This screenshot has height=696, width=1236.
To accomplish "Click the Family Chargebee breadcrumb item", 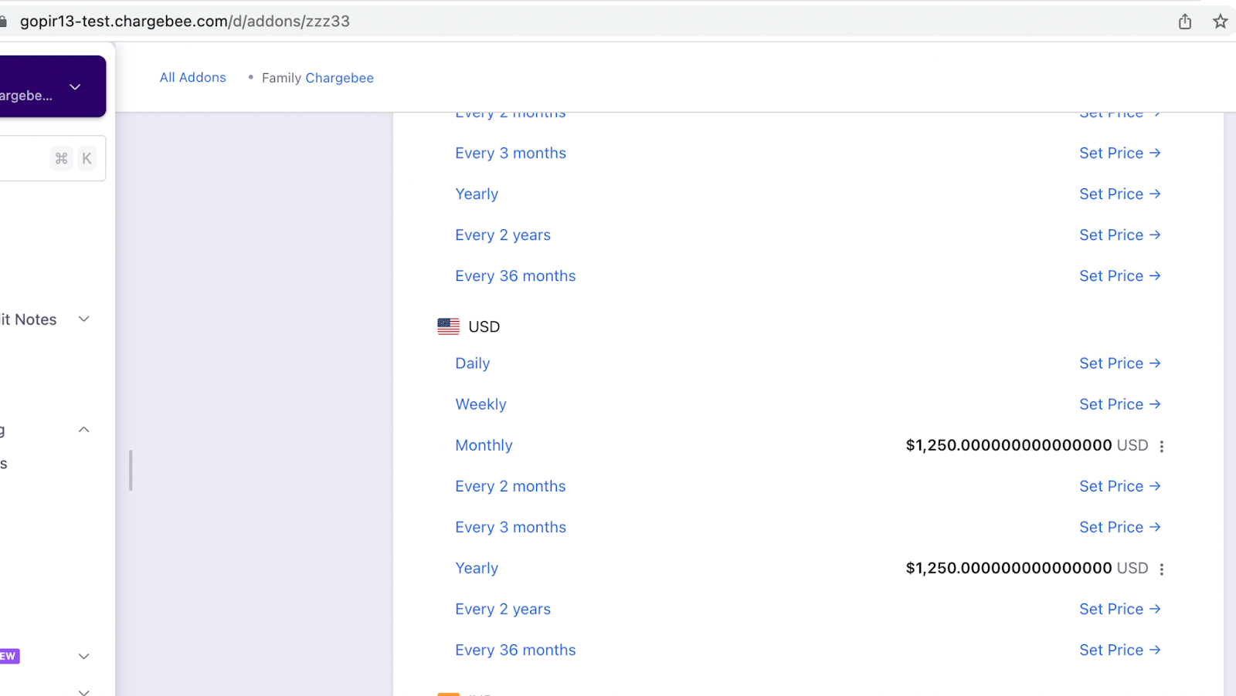I will coord(317,78).
